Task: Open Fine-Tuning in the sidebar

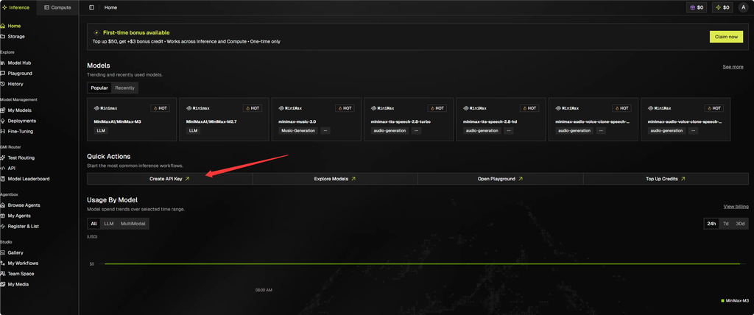Action: pos(20,132)
